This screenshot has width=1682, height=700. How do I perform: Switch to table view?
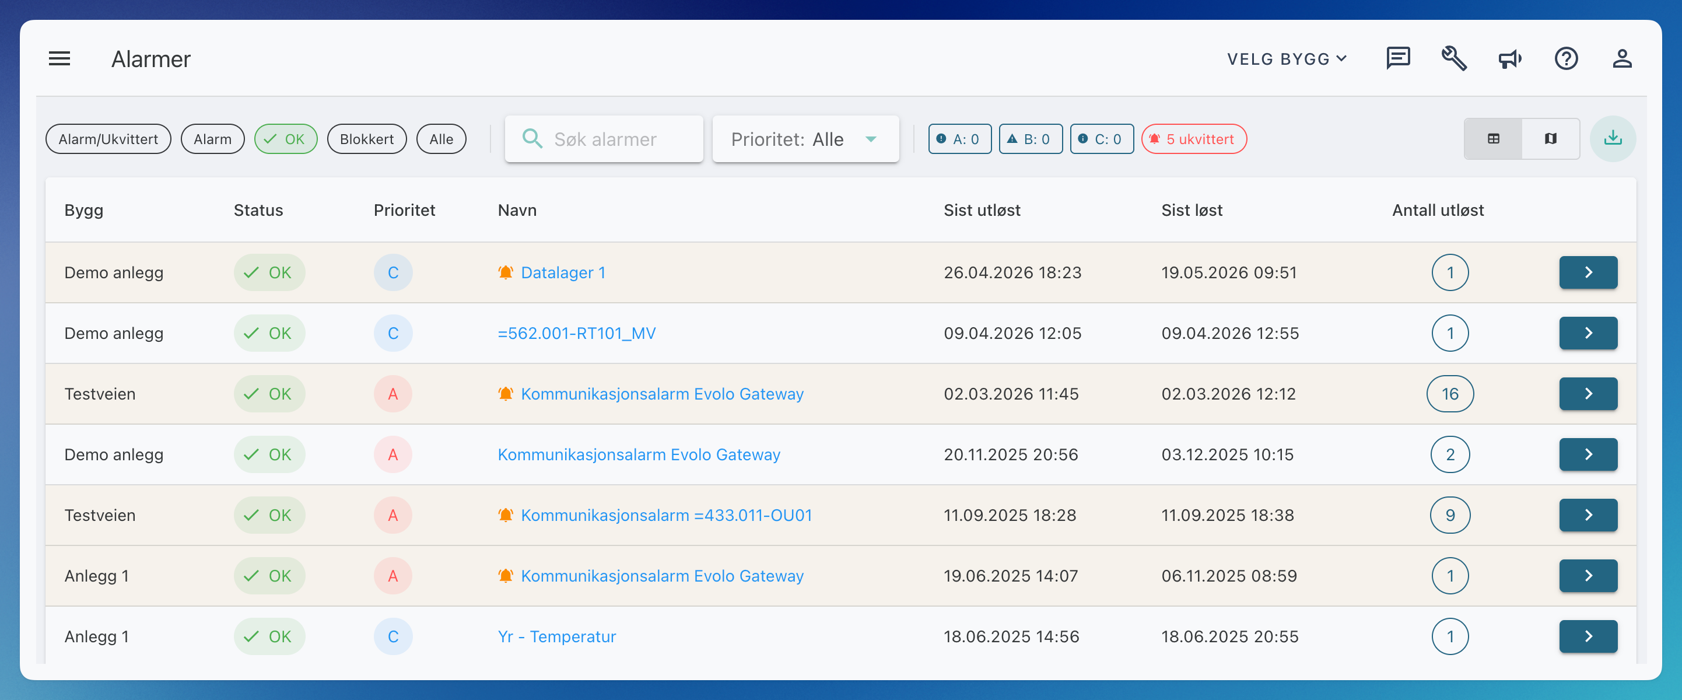pyautogui.click(x=1492, y=138)
